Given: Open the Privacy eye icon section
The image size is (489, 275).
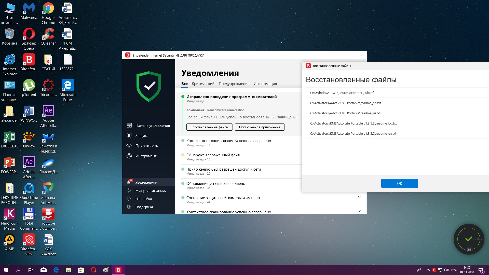Looking at the screenshot, I should 129,146.
